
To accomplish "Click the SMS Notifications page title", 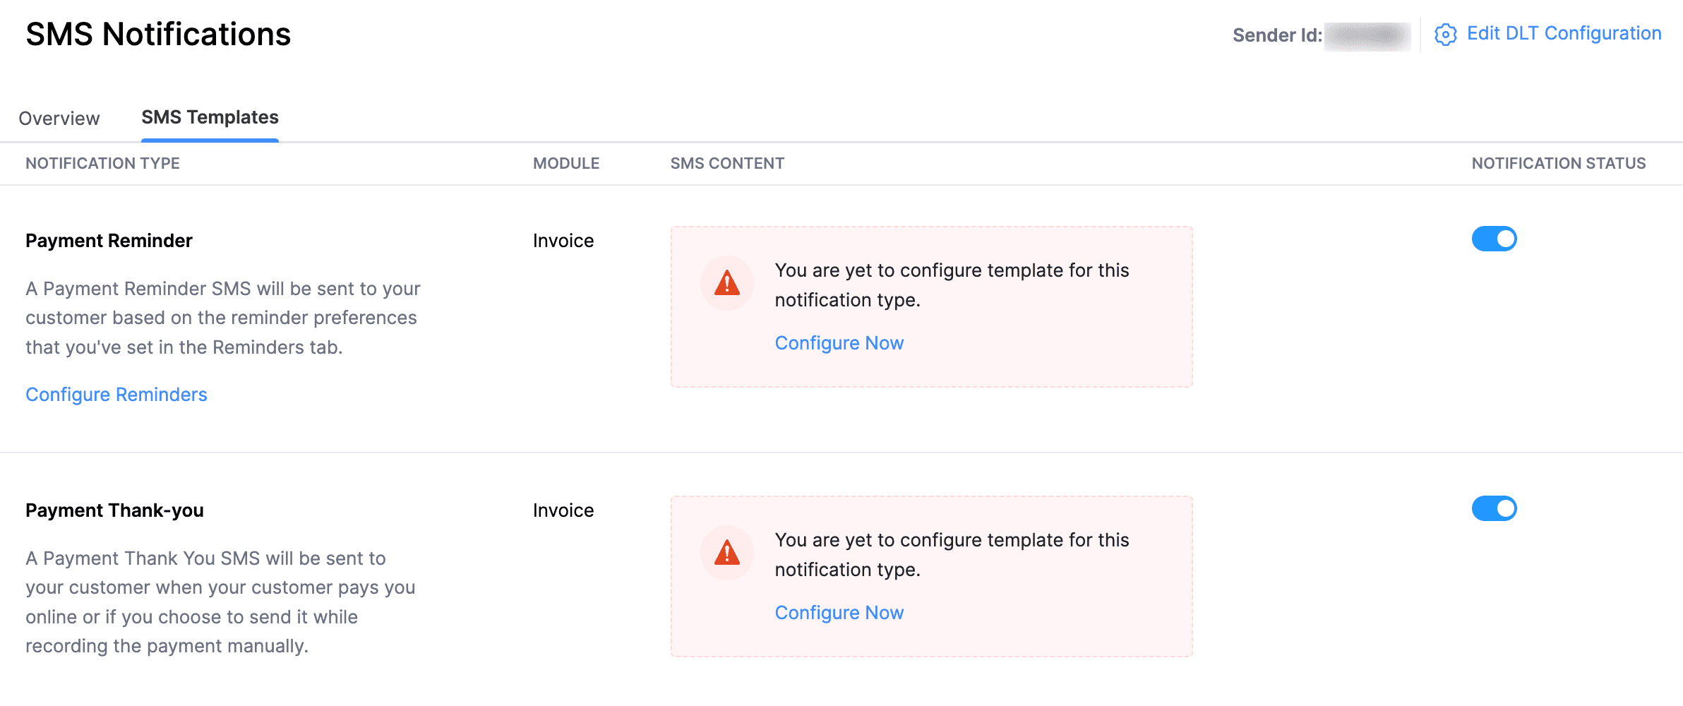I will (158, 33).
